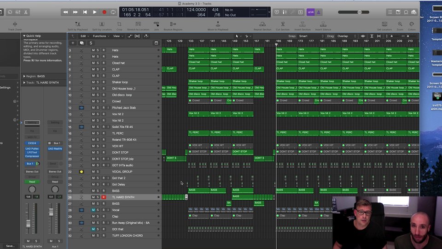The height and width of the screenshot is (249, 442).
Task: Toggle the Count-in 1234 button
Action: [x=310, y=12]
